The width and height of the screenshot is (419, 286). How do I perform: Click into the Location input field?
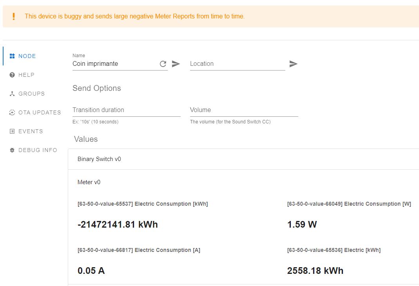(237, 64)
